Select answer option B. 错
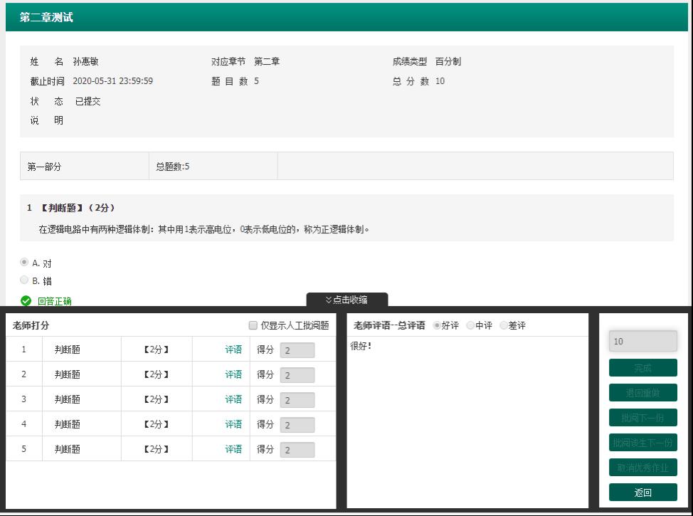 [24, 280]
